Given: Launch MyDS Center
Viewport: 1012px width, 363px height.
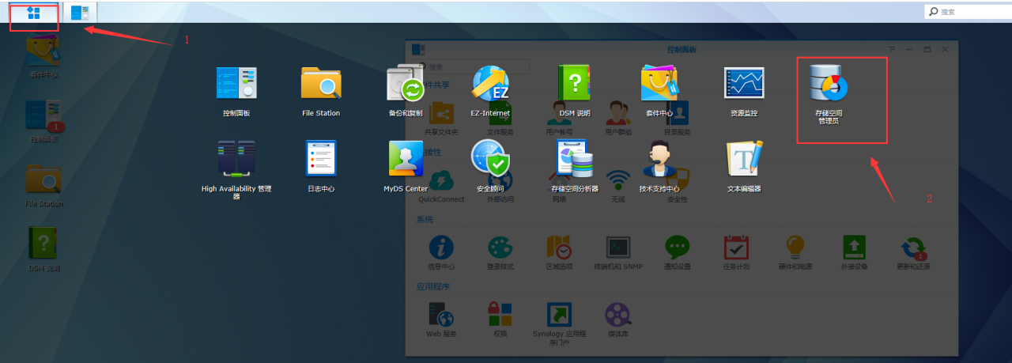Looking at the screenshot, I should point(406,167).
